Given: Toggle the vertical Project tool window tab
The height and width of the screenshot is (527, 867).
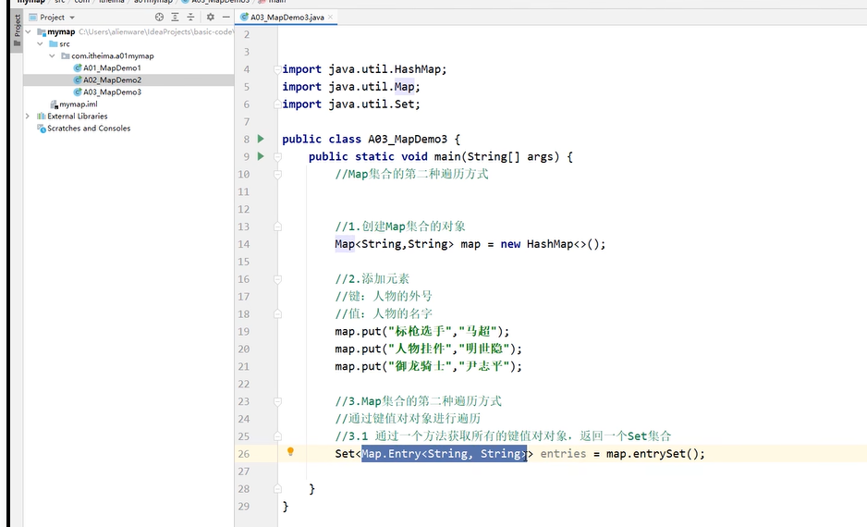Looking at the screenshot, I should coord(18,31).
